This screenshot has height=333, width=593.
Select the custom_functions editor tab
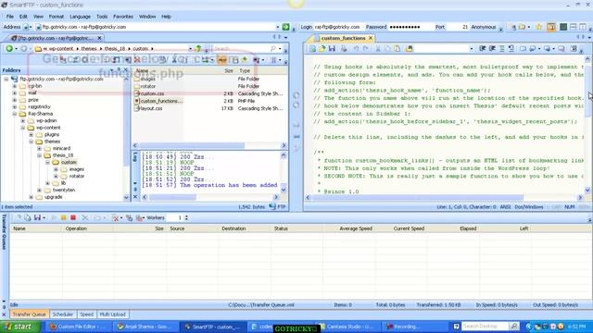[343, 38]
